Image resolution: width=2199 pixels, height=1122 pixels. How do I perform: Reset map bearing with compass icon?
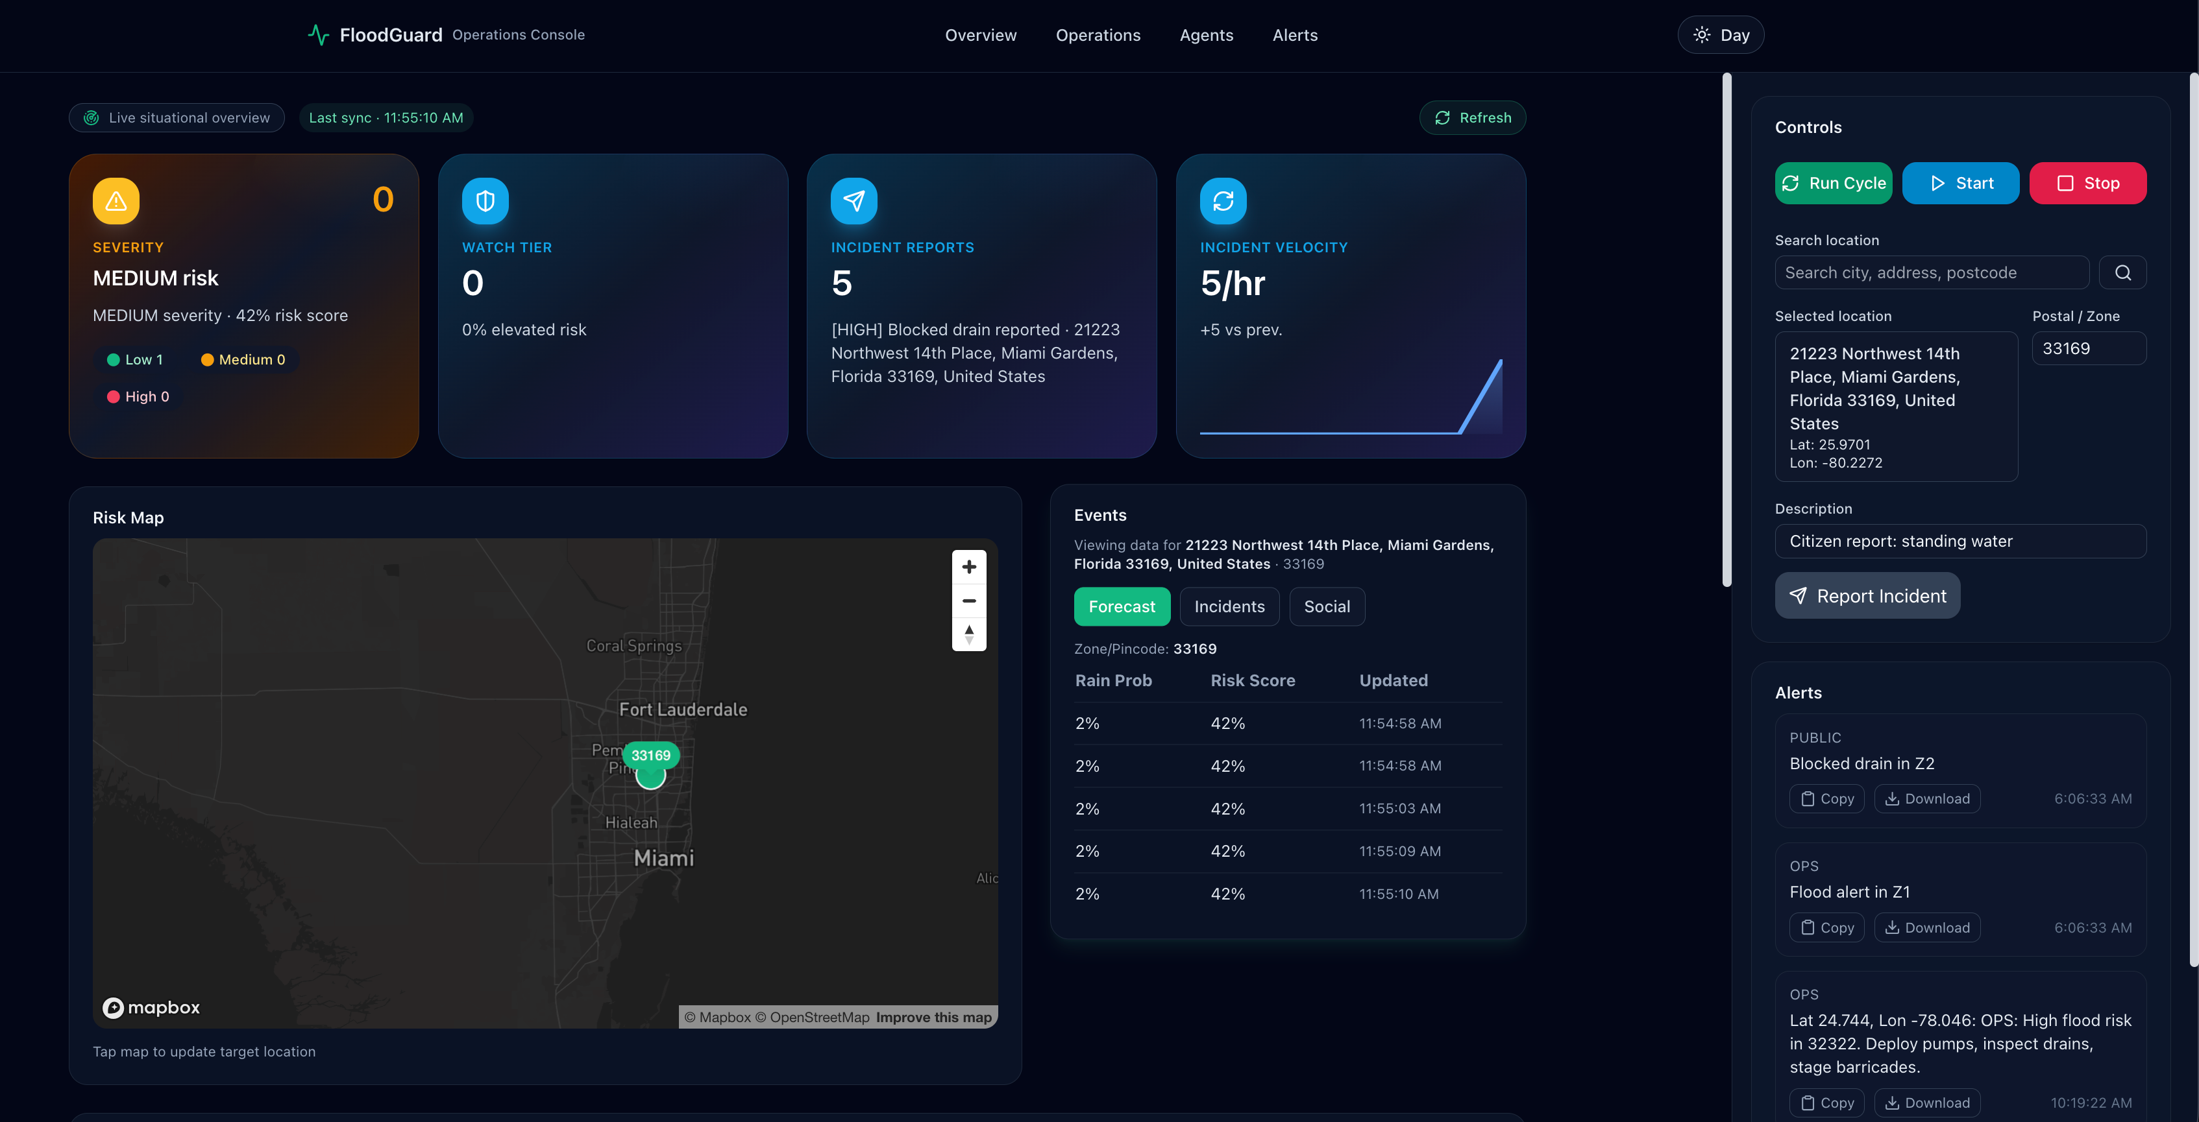point(969,634)
